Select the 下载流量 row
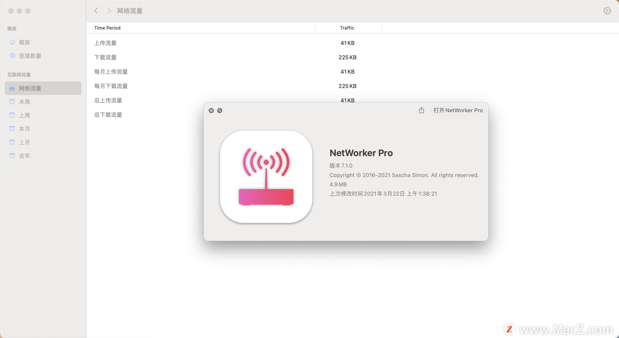The height and width of the screenshot is (338, 619). 352,57
